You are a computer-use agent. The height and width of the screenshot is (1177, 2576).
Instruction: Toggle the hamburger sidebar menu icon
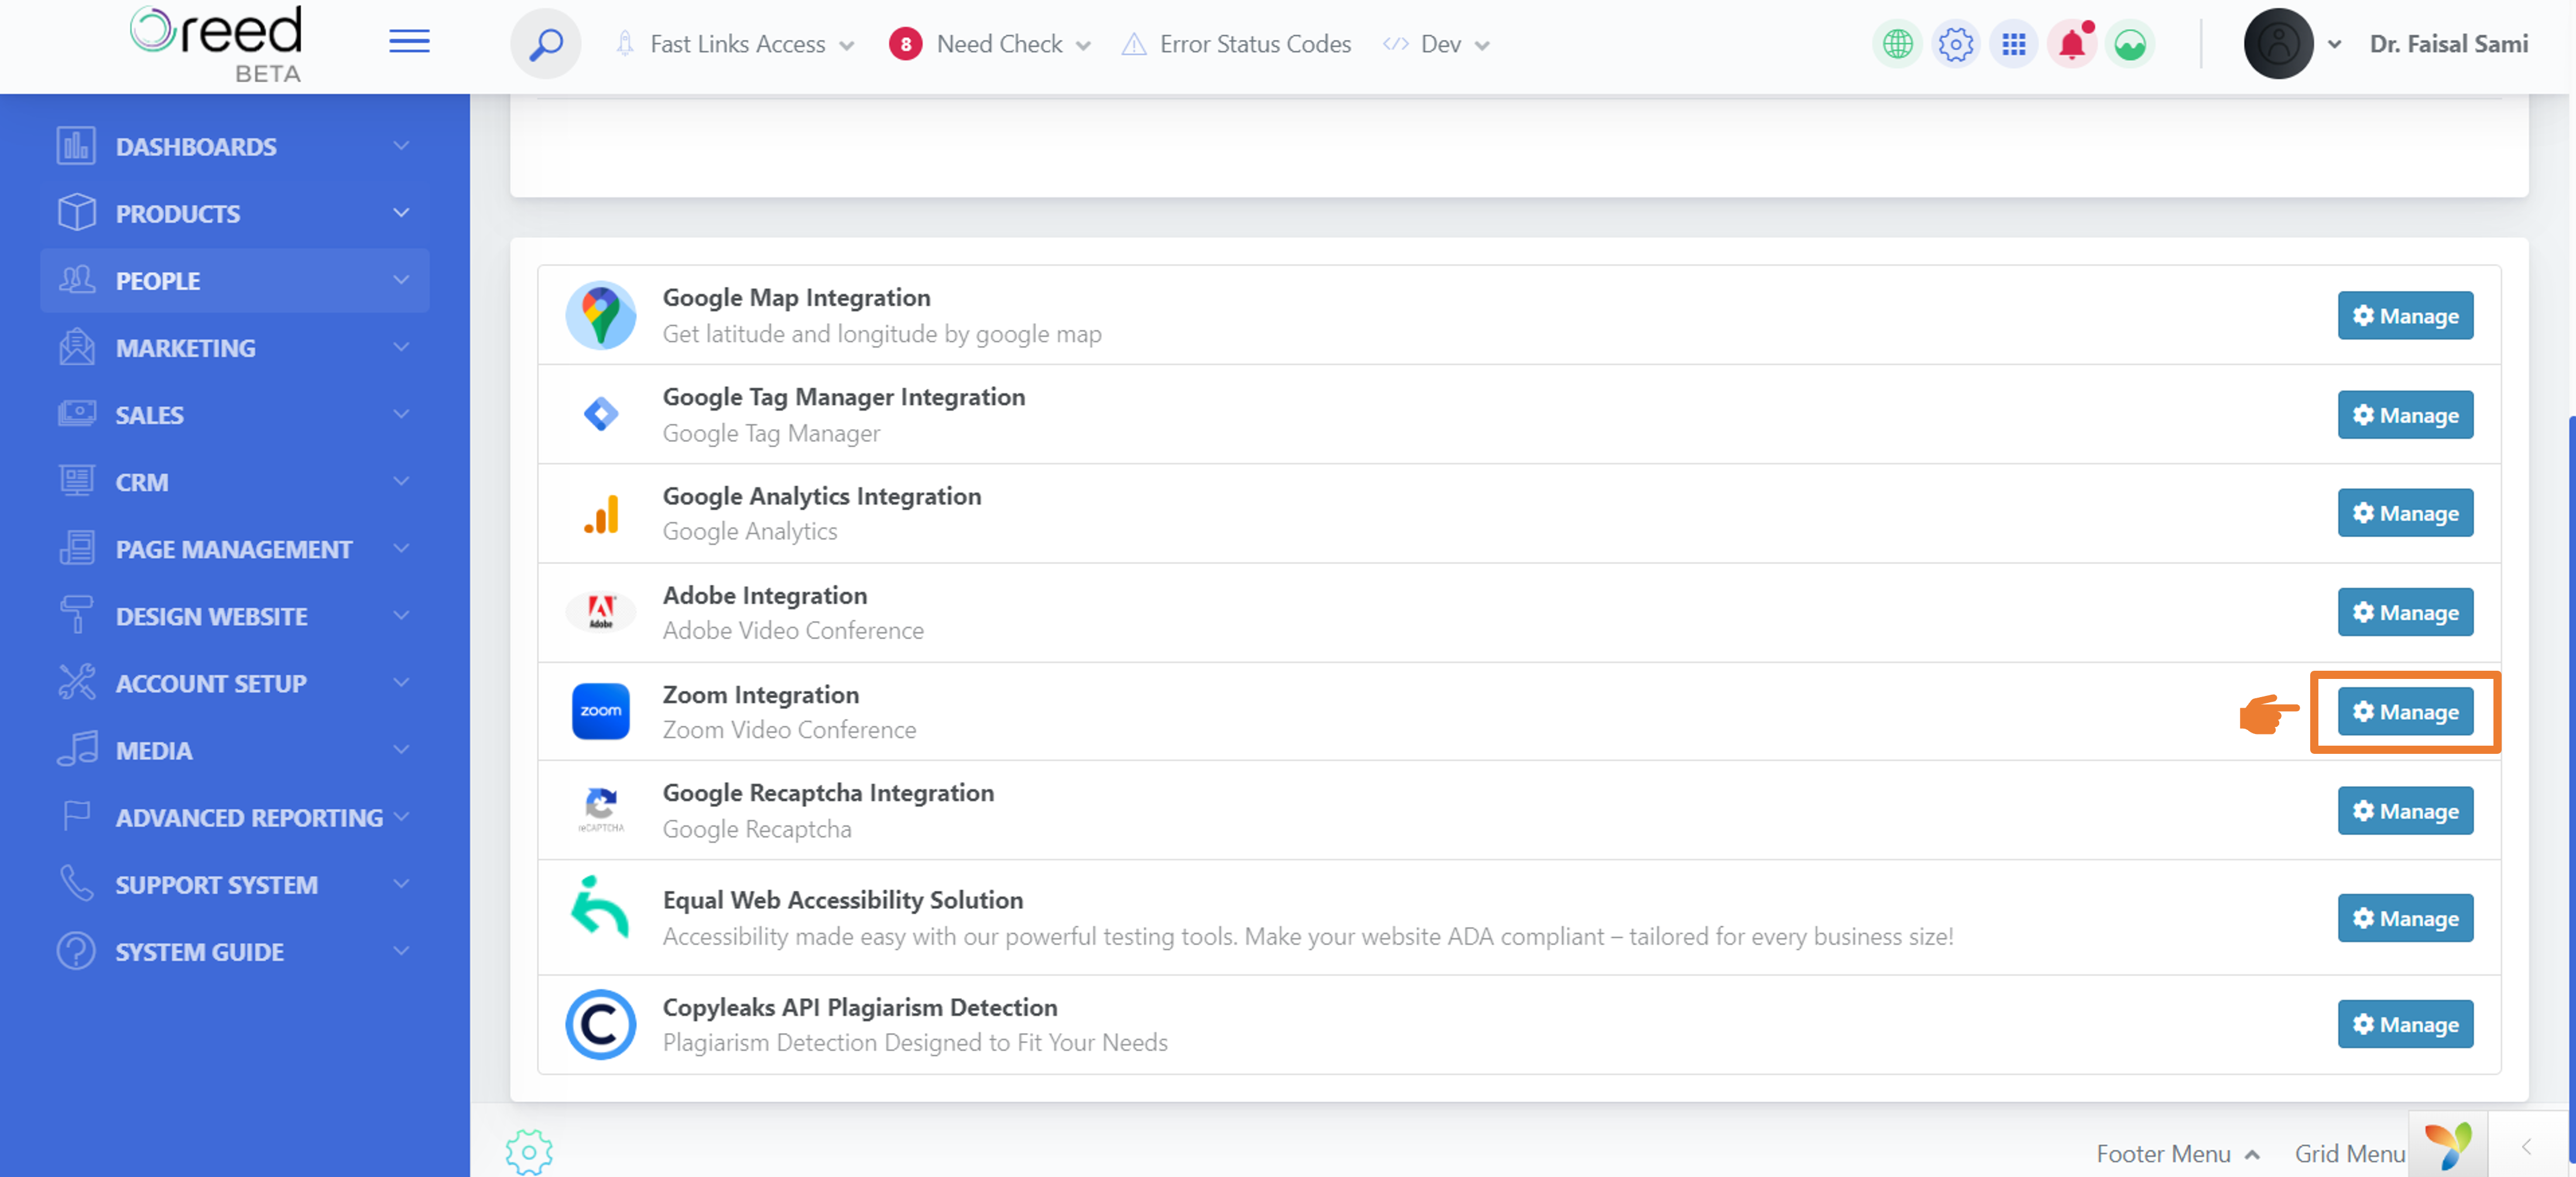click(409, 41)
